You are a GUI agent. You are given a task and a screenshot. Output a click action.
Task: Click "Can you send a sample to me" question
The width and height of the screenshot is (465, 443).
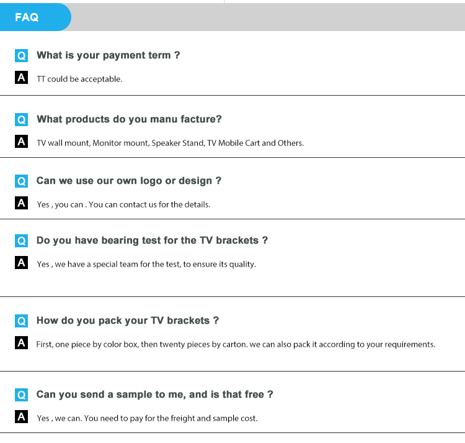[x=154, y=394]
